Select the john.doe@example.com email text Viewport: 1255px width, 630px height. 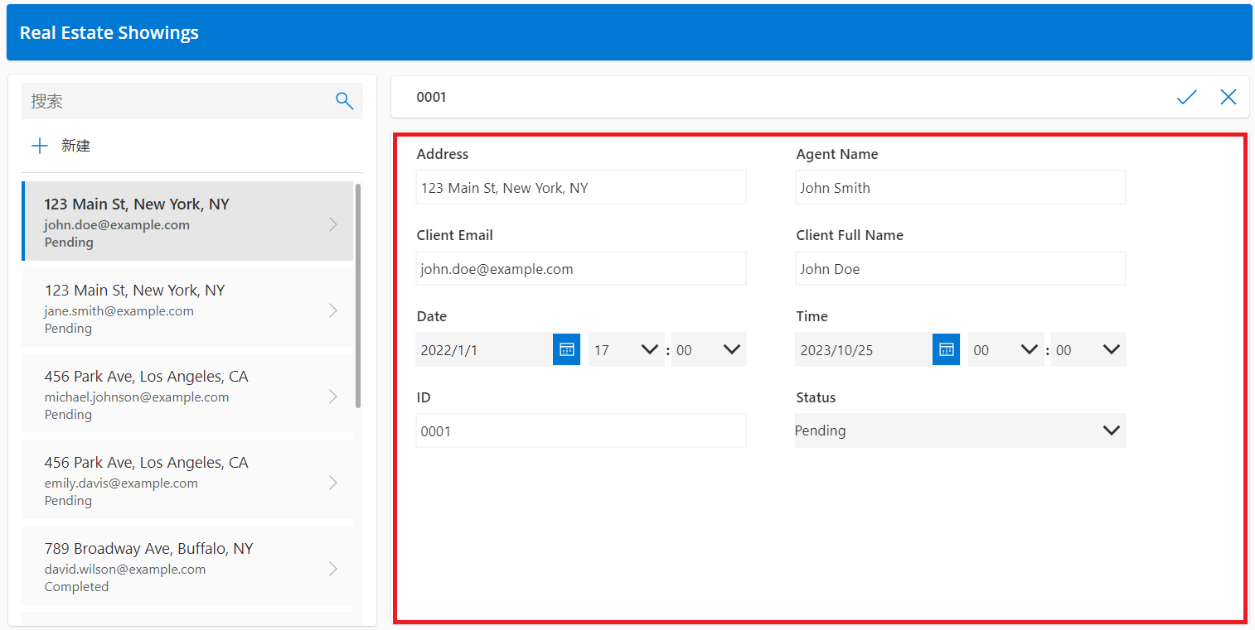tap(117, 224)
